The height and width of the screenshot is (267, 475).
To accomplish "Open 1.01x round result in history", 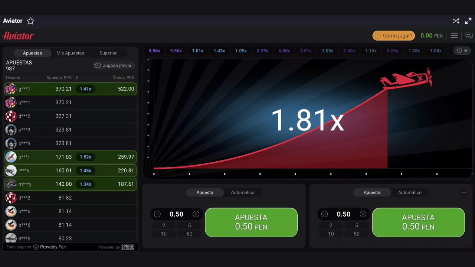I will pos(197,51).
